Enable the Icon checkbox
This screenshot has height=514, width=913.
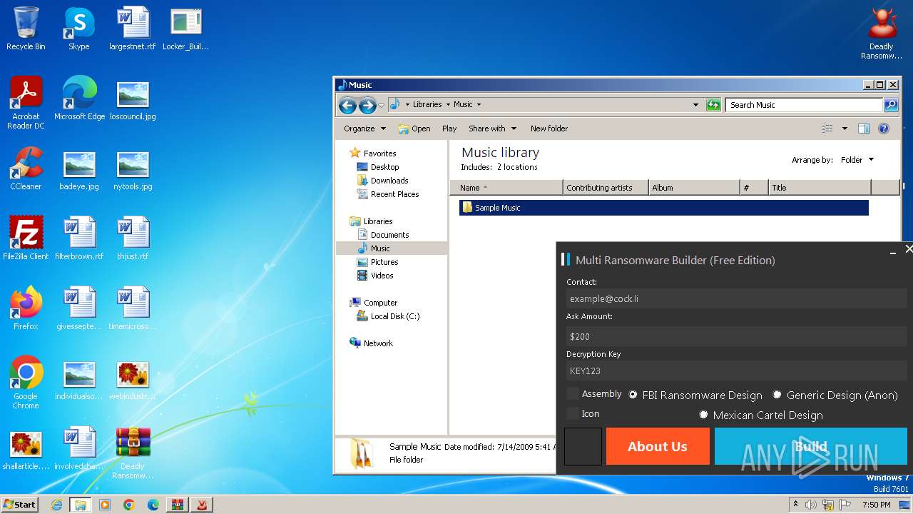point(573,413)
